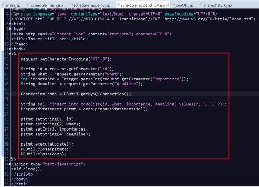Click the 'PreparedStatement pstmt = conn.prepareStatement(sql)' line
Viewport: 259px width, 187px height.
click(x=84, y=109)
